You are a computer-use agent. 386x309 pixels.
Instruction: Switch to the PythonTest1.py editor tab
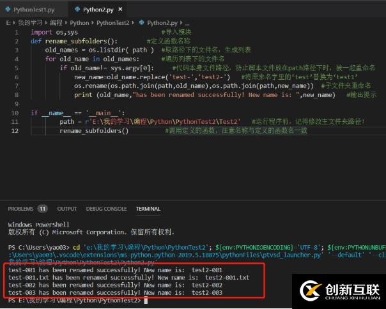(34, 10)
